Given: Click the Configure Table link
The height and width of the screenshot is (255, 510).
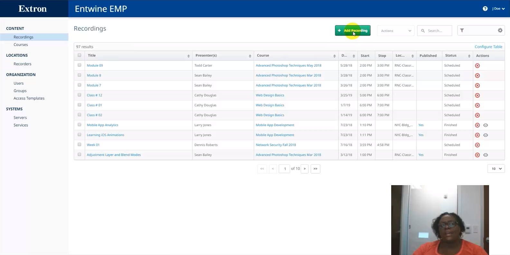Looking at the screenshot, I should tap(488, 47).
